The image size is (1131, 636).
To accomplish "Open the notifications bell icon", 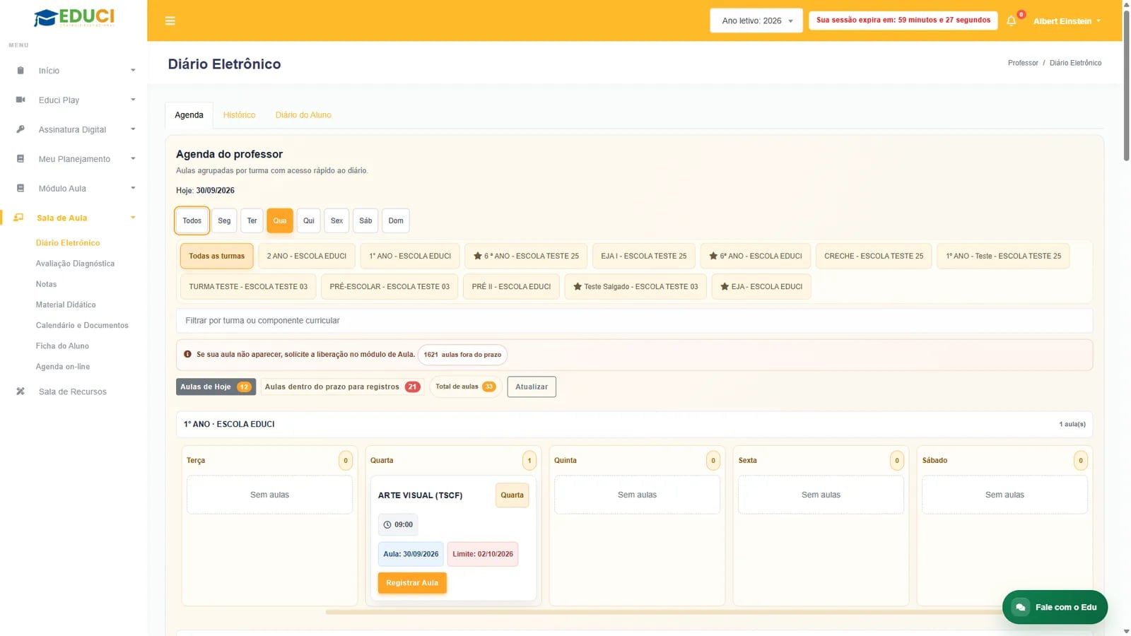I will coord(1012,20).
